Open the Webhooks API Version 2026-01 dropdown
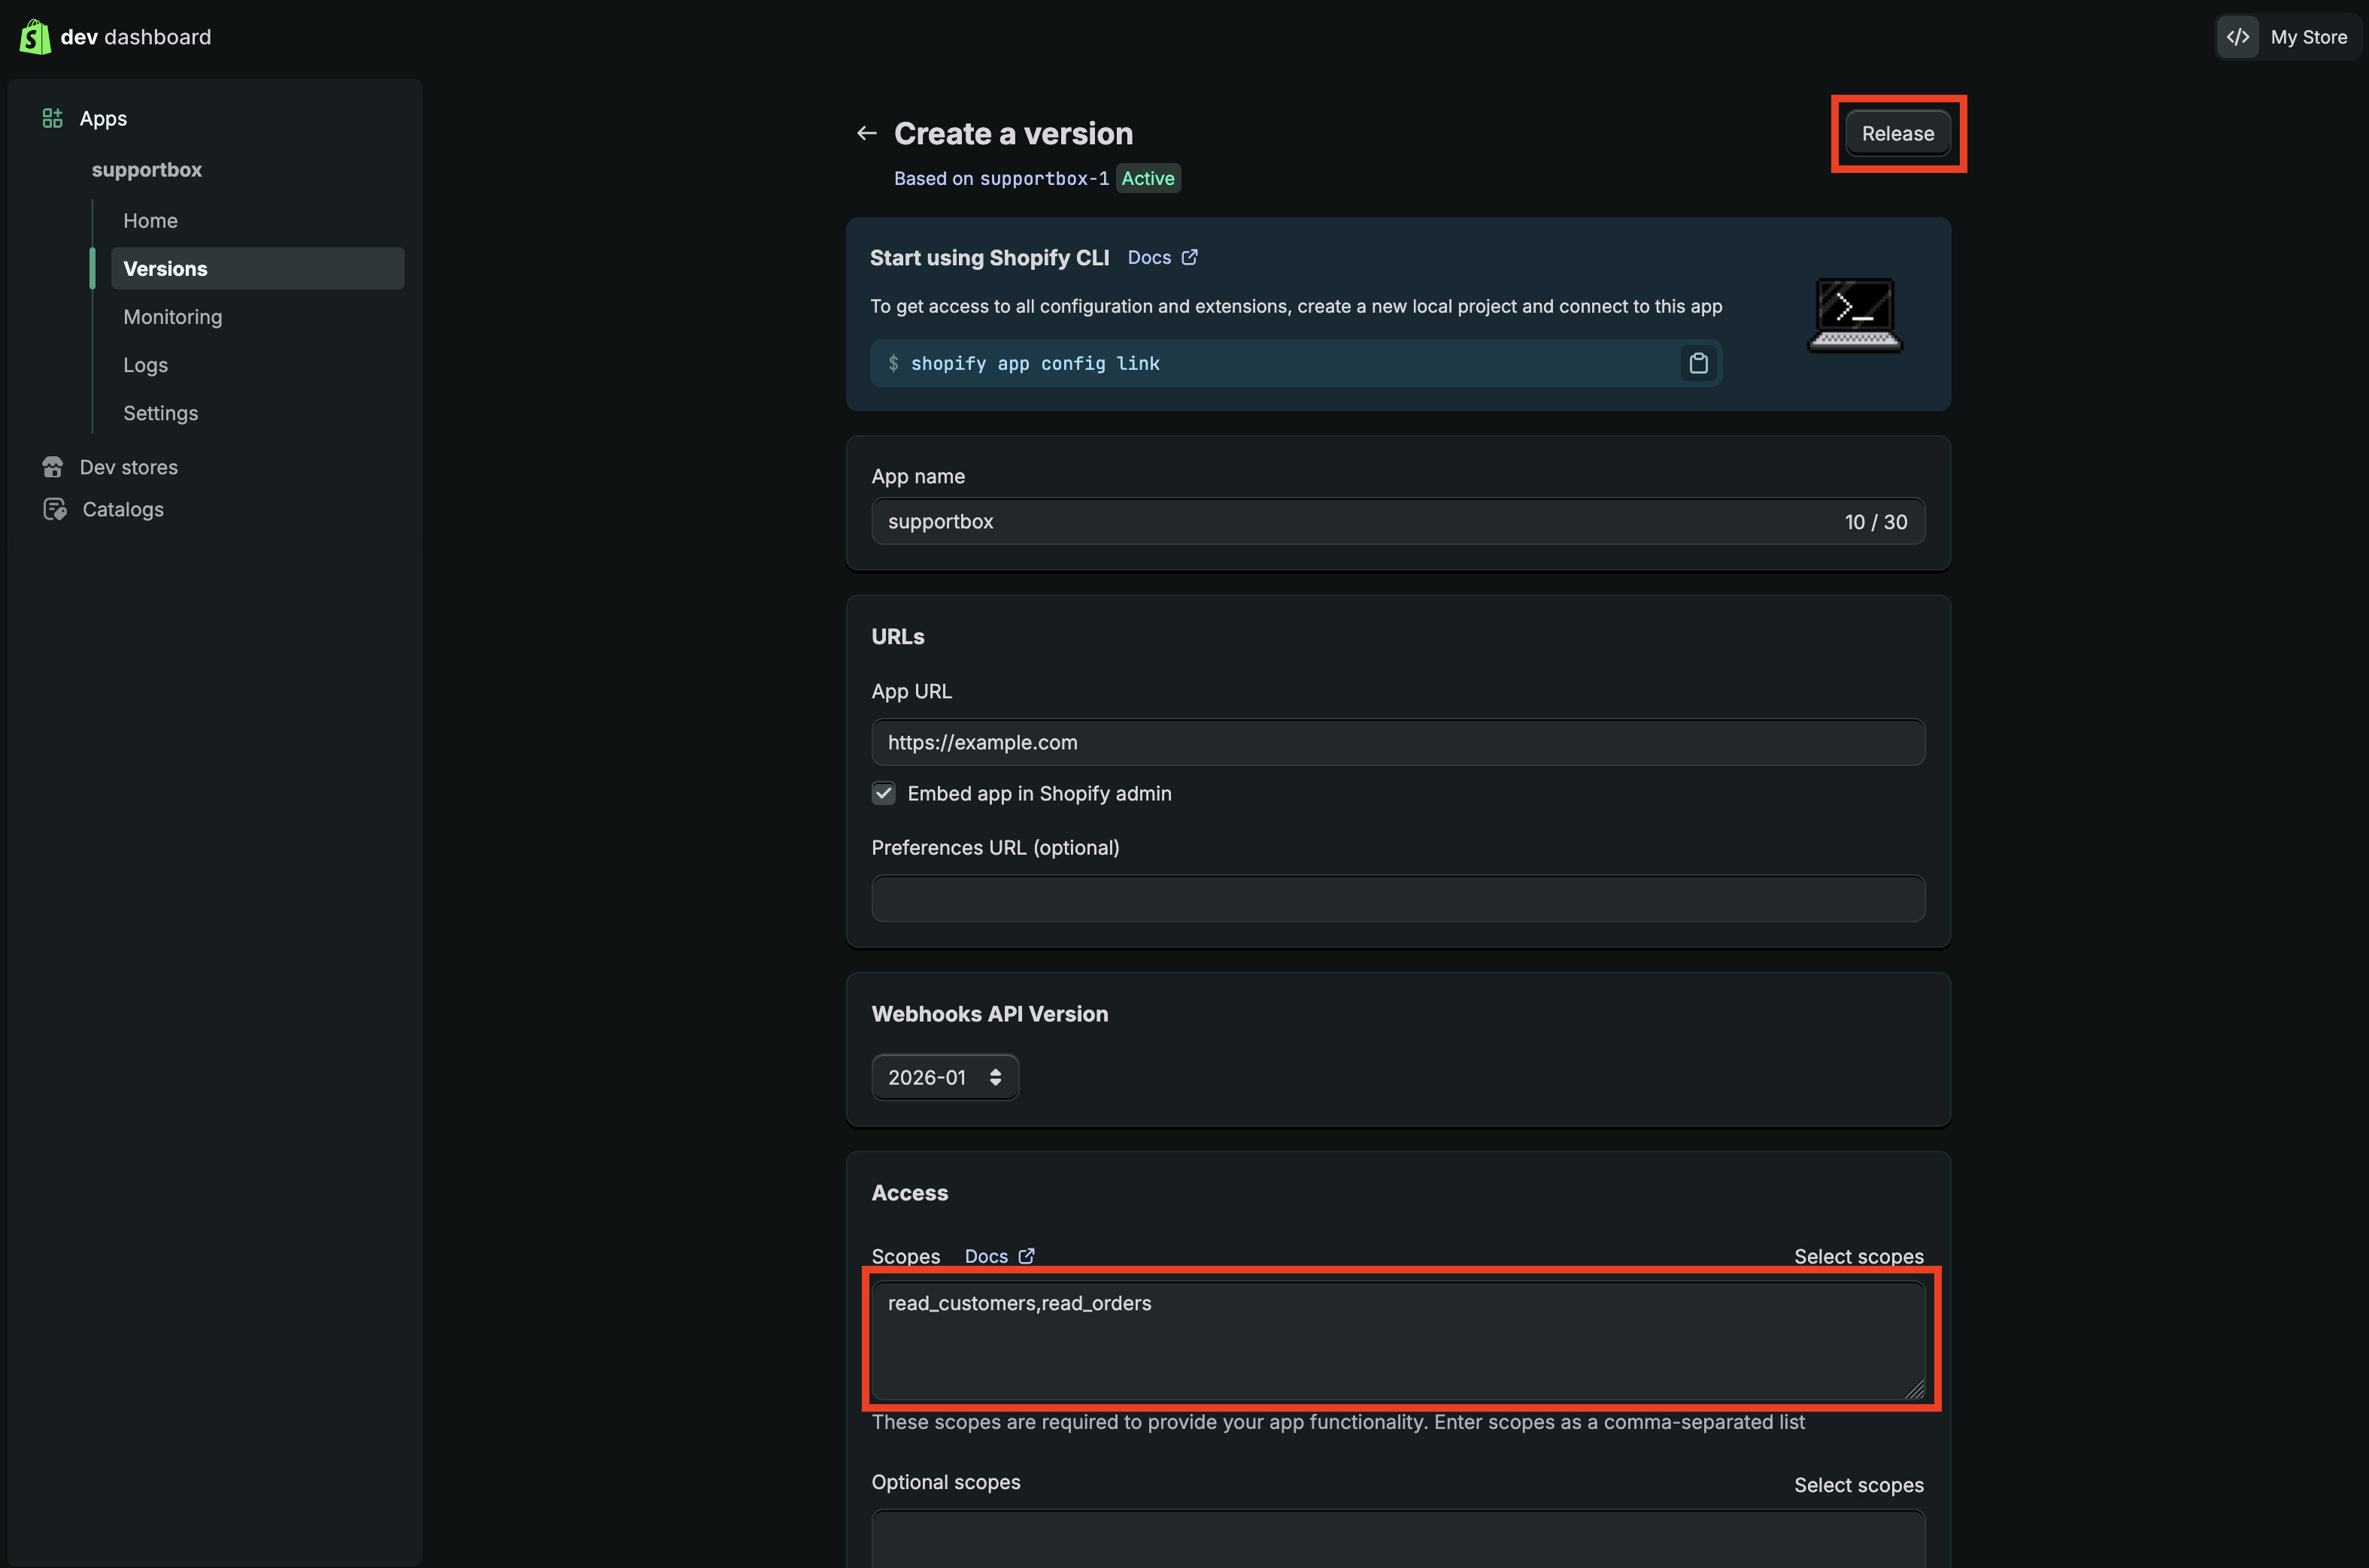This screenshot has width=2369, height=1568. (945, 1077)
